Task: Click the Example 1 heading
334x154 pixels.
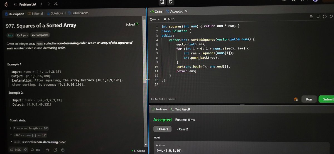Action: [15, 64]
